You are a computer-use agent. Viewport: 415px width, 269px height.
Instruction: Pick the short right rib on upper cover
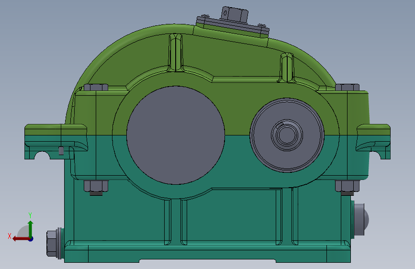pos(287,67)
